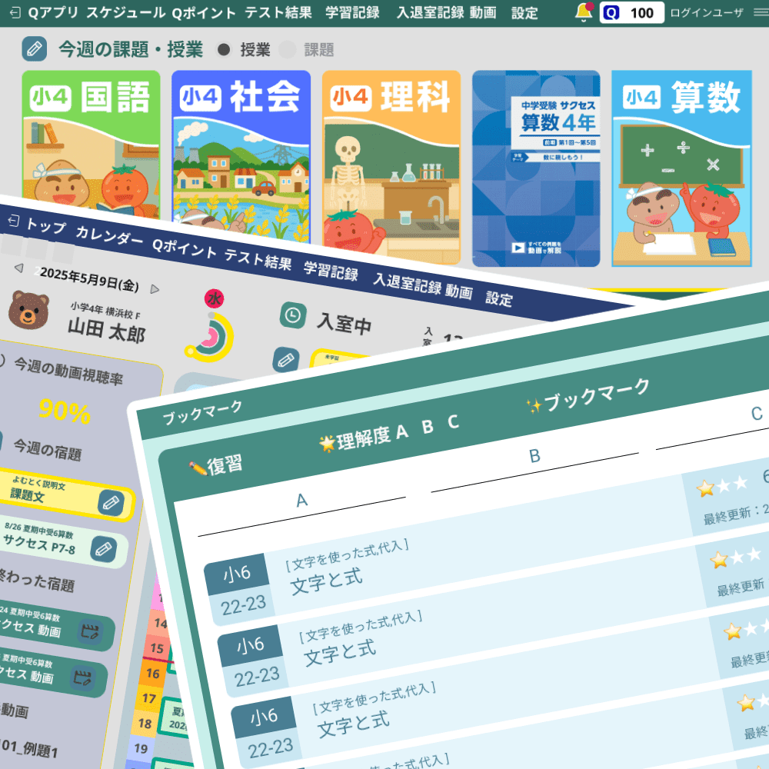Screen dimensions: 769x769
Task: Open the 中学受験 サクセス 算数4年 book cover
Action: tap(536, 168)
